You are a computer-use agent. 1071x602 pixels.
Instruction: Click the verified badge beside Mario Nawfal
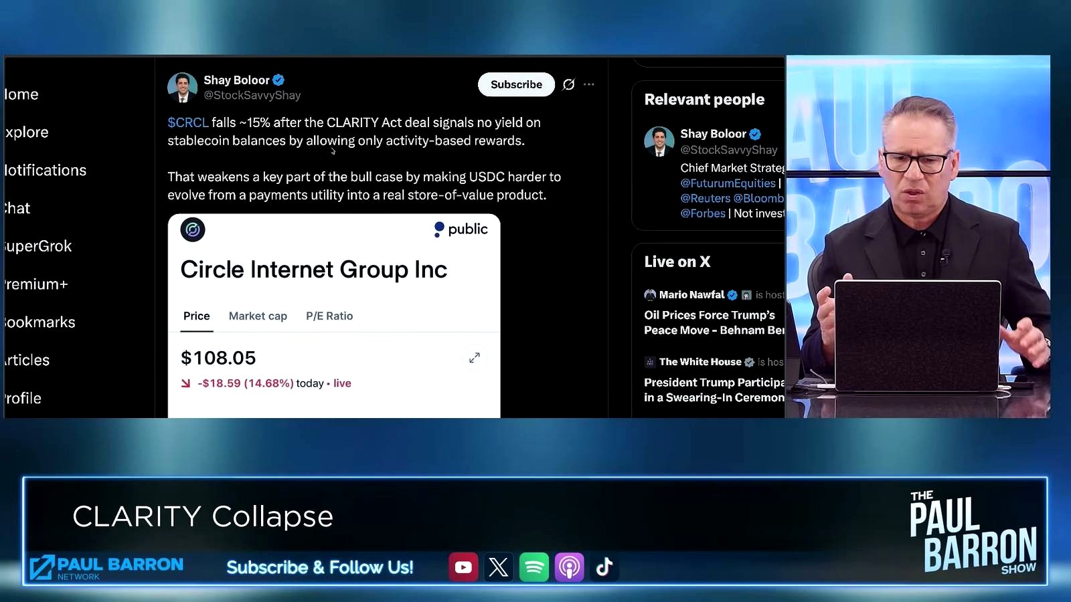[x=732, y=295]
